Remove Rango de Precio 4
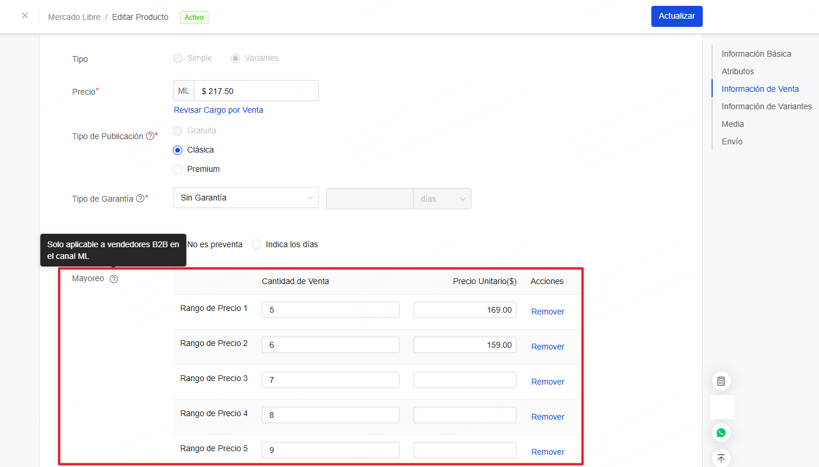The image size is (819, 467). pos(547,417)
